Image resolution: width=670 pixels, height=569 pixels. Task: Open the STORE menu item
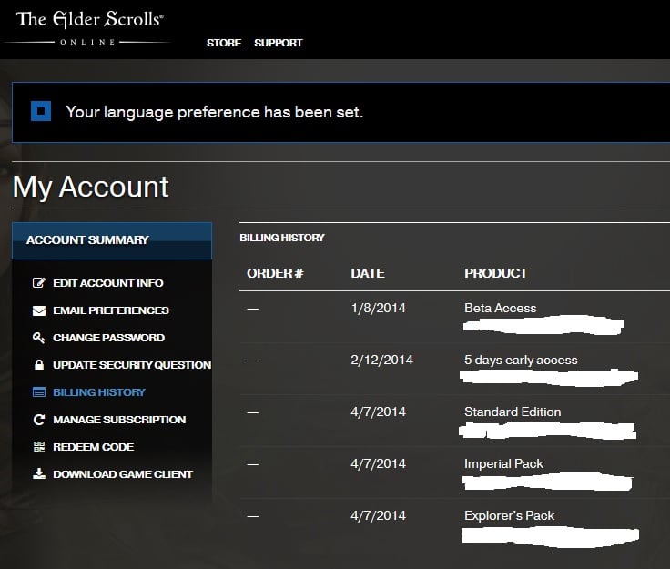coord(224,43)
